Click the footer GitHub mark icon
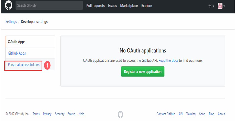Image resolution: width=235 pixels, height=121 pixels. (120, 114)
